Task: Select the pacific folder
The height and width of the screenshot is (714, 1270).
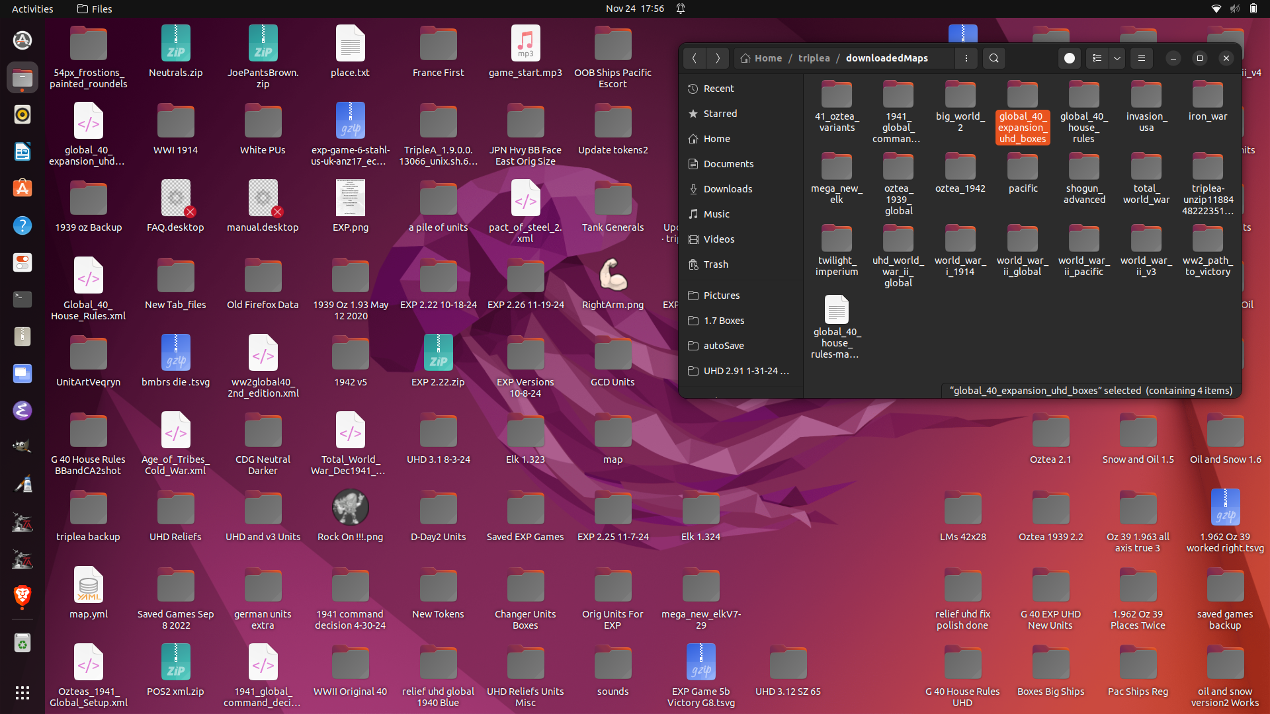Action: point(1022,173)
